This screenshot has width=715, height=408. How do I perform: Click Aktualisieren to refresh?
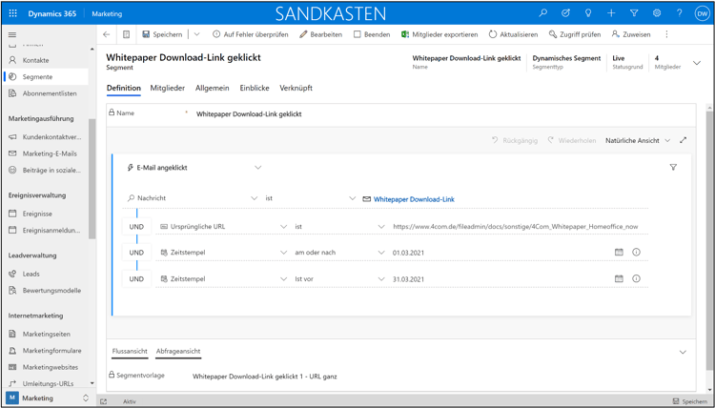point(513,34)
